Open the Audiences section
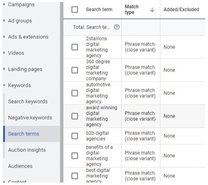208x185 pixels. pyautogui.click(x=20, y=166)
